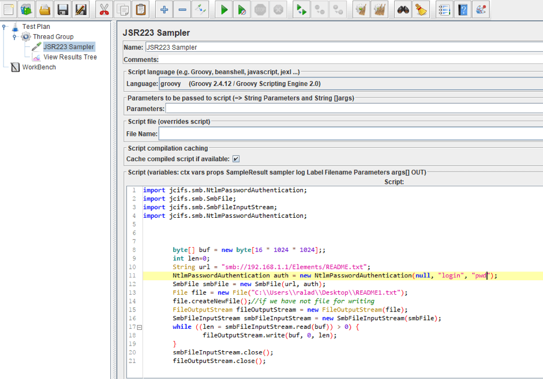543x379 pixels.
Task: Click the Cut scissors icon
Action: [104, 9]
